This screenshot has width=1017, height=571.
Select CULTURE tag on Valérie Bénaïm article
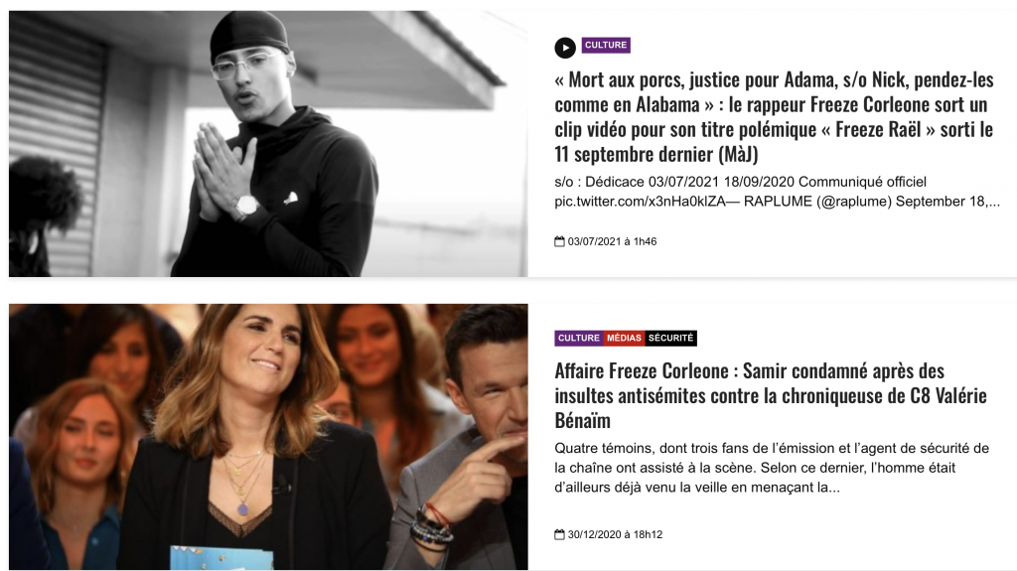(x=579, y=338)
